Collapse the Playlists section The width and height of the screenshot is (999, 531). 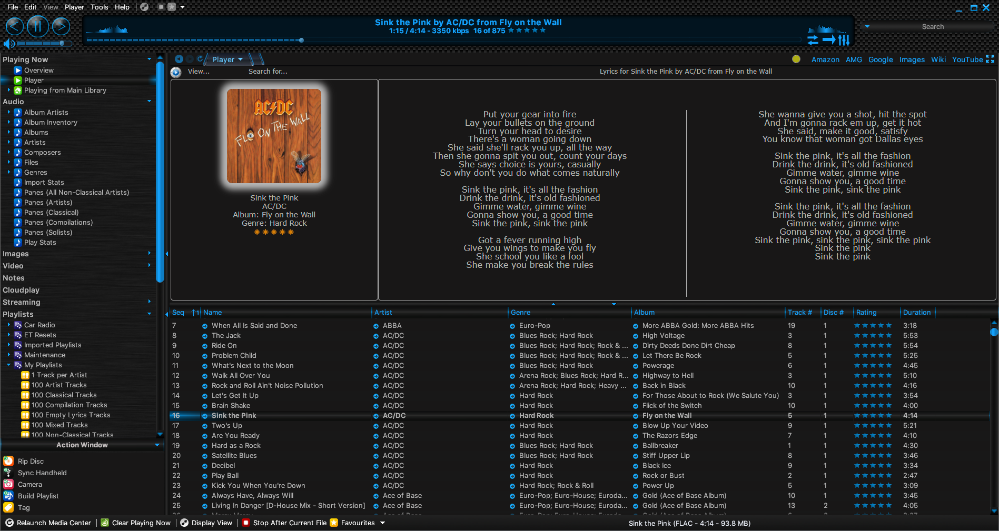(x=149, y=314)
